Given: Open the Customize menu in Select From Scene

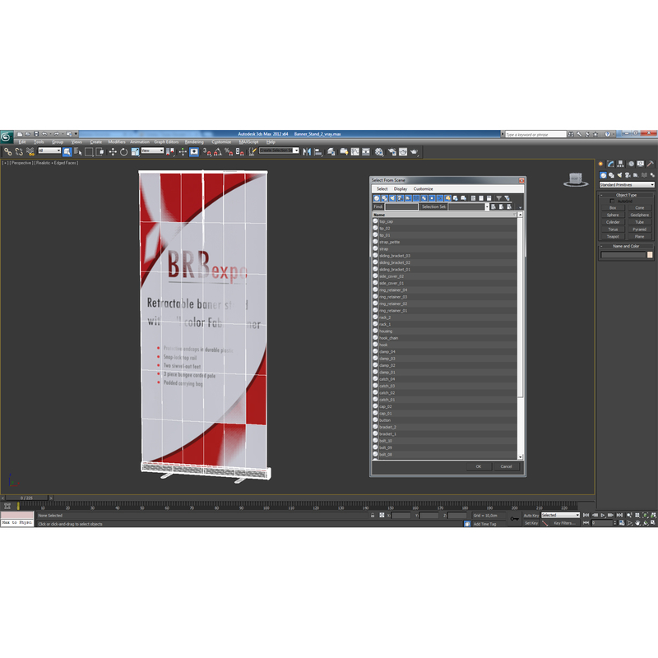Looking at the screenshot, I should [x=424, y=189].
